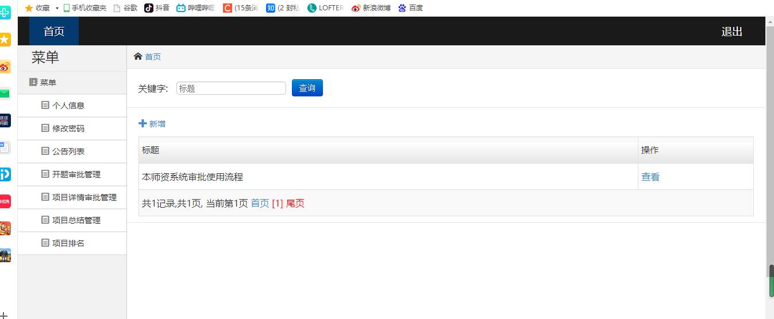774x319 pixels.
Task: Open the 抖音 bookmark
Action: pyautogui.click(x=157, y=8)
